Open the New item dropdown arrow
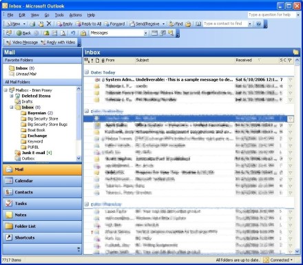 coord(24,24)
